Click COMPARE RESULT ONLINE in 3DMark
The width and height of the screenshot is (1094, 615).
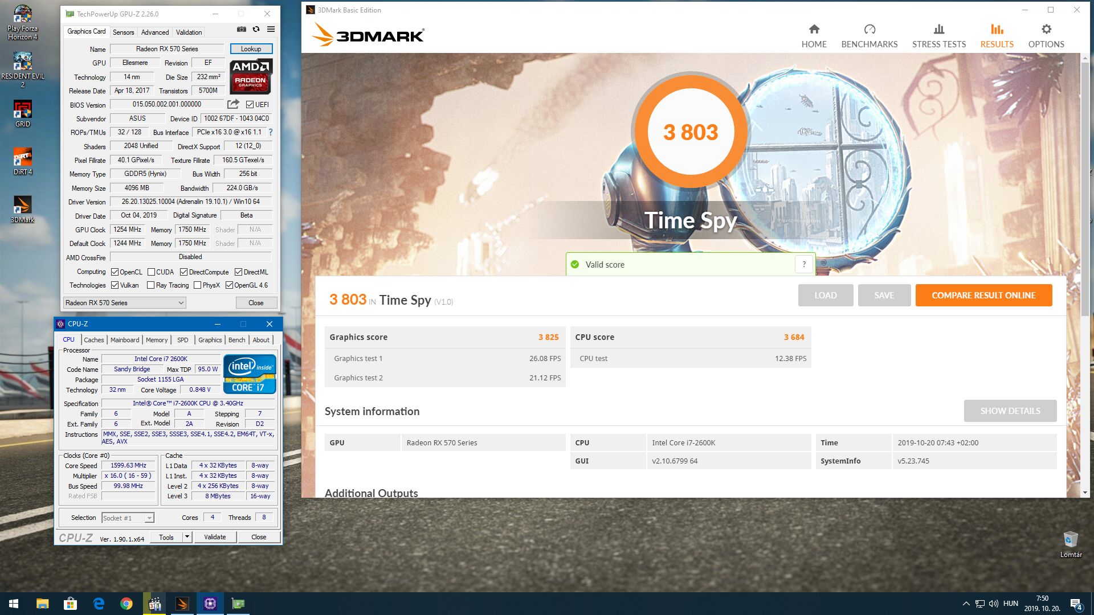pyautogui.click(x=983, y=295)
